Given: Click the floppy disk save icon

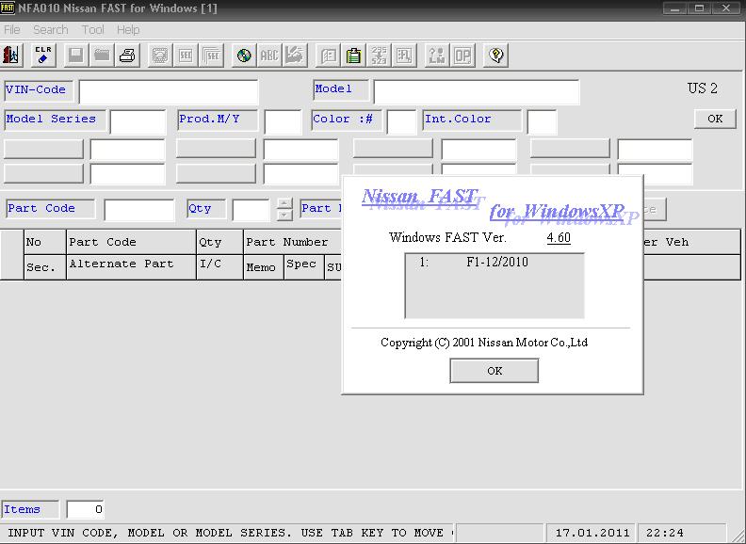Looking at the screenshot, I should (75, 56).
